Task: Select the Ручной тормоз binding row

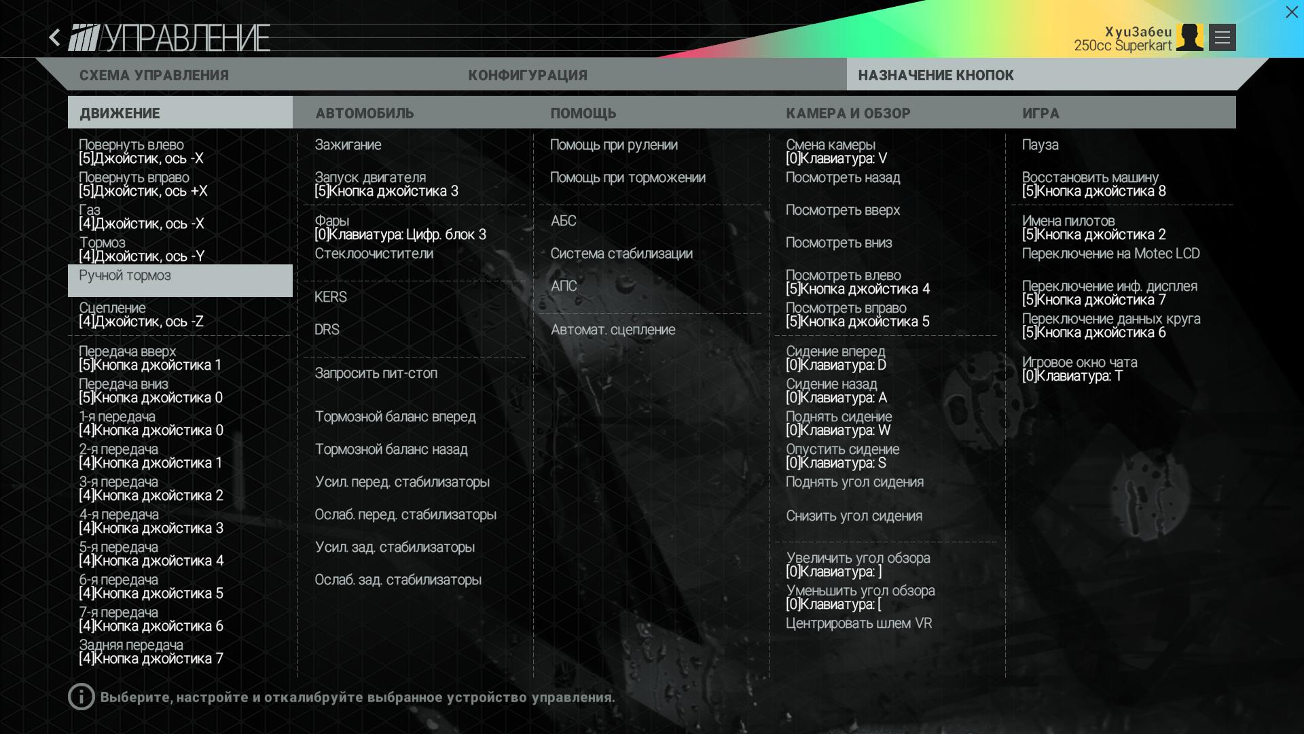Action: [180, 280]
